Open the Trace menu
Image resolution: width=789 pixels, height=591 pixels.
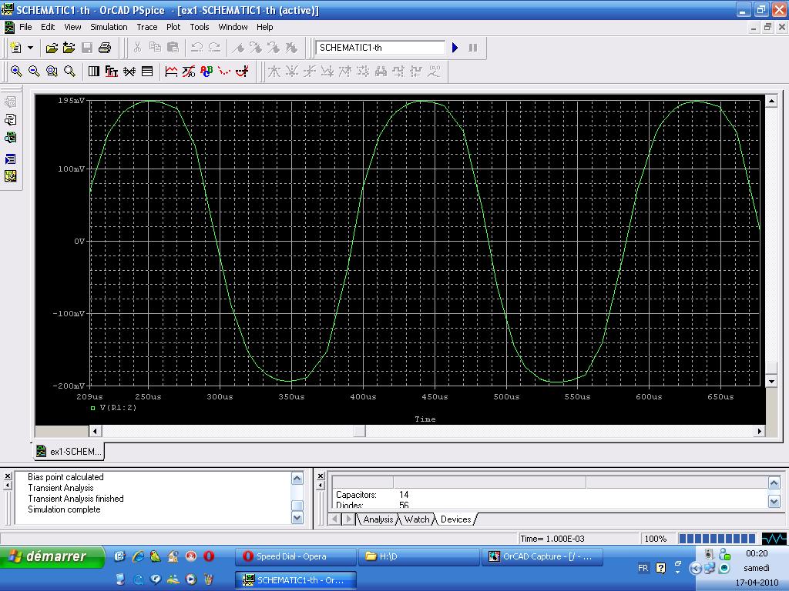146,27
